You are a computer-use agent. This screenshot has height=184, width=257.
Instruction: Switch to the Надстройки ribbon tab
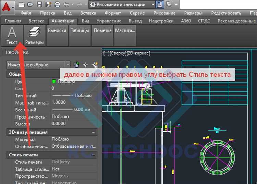click(161, 21)
